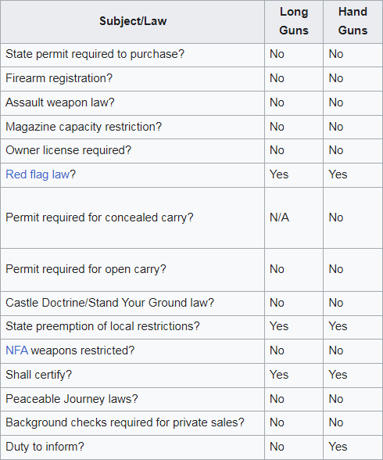Screen dimensions: 383x460
Task: Click the Subject/Law column header
Action: point(133,21)
